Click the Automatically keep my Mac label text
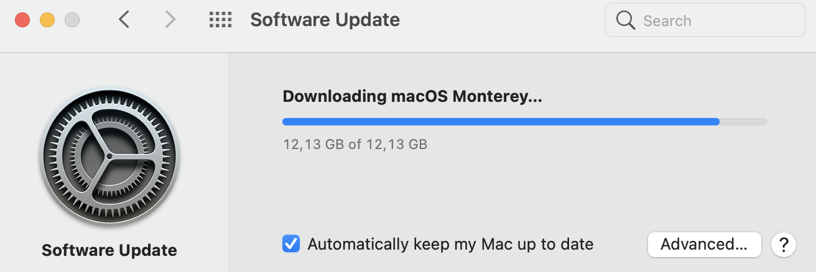This screenshot has width=816, height=272. pos(450,244)
